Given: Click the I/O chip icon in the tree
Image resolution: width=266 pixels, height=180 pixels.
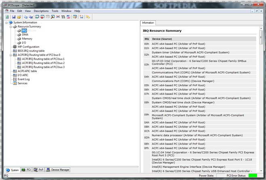Looking at the screenshot, I should pos(19,43).
